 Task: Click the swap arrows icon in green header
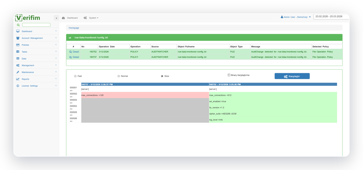click(70, 37)
